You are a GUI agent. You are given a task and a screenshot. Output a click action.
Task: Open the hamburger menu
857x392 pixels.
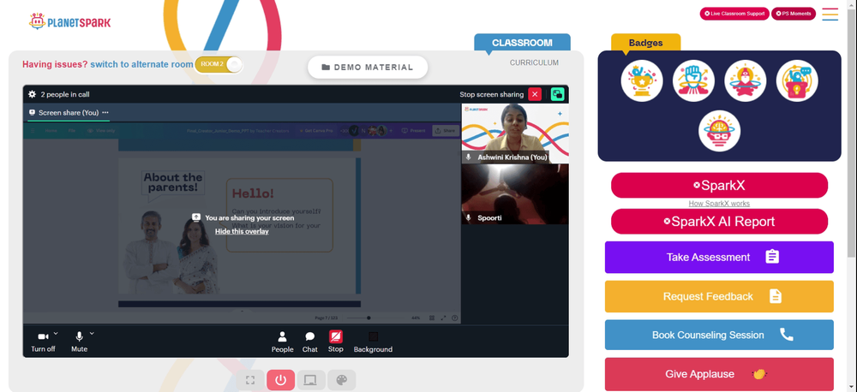click(830, 15)
